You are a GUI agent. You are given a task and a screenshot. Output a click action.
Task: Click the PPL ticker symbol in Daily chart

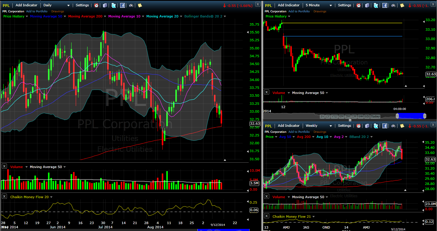tap(6, 5)
